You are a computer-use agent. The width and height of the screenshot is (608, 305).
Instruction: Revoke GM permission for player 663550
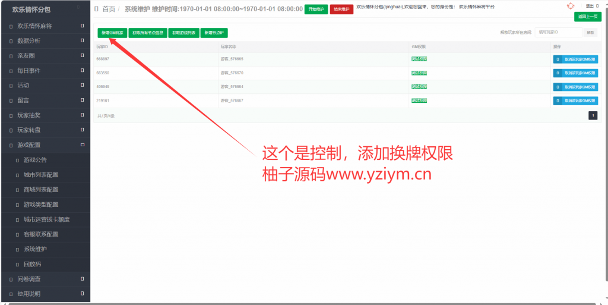[575, 73]
